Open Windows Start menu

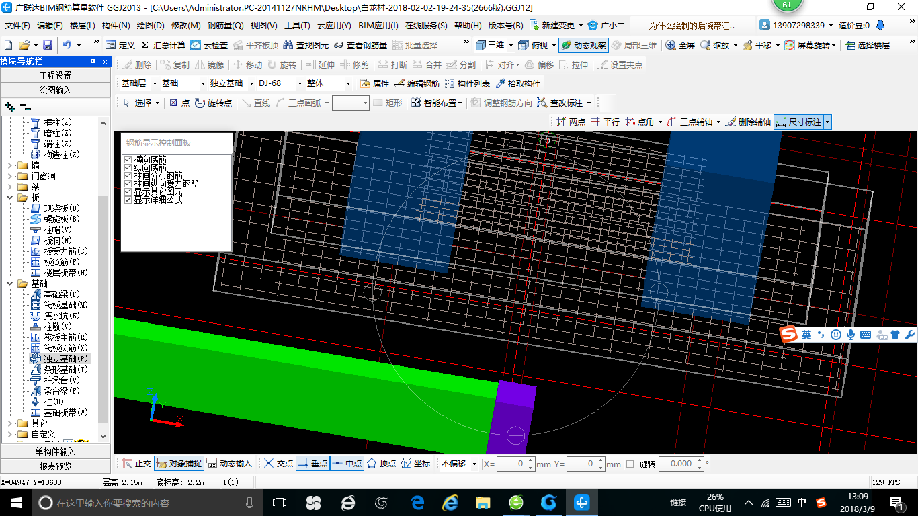coord(16,502)
